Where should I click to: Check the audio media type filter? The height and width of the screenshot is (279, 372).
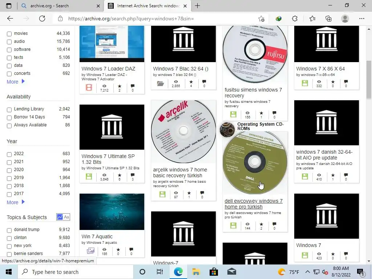pos(9,42)
